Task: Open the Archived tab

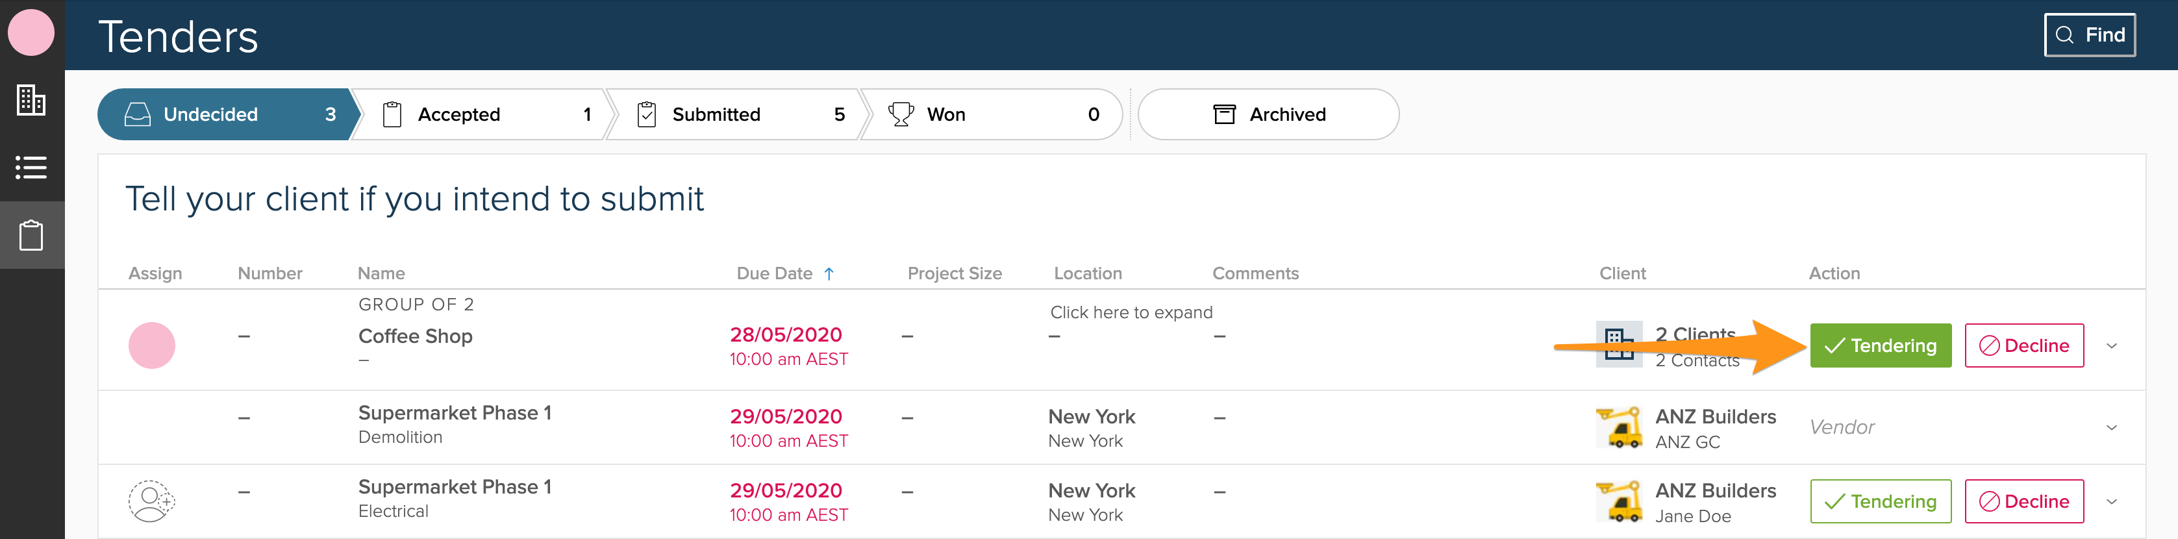Action: click(x=1268, y=114)
